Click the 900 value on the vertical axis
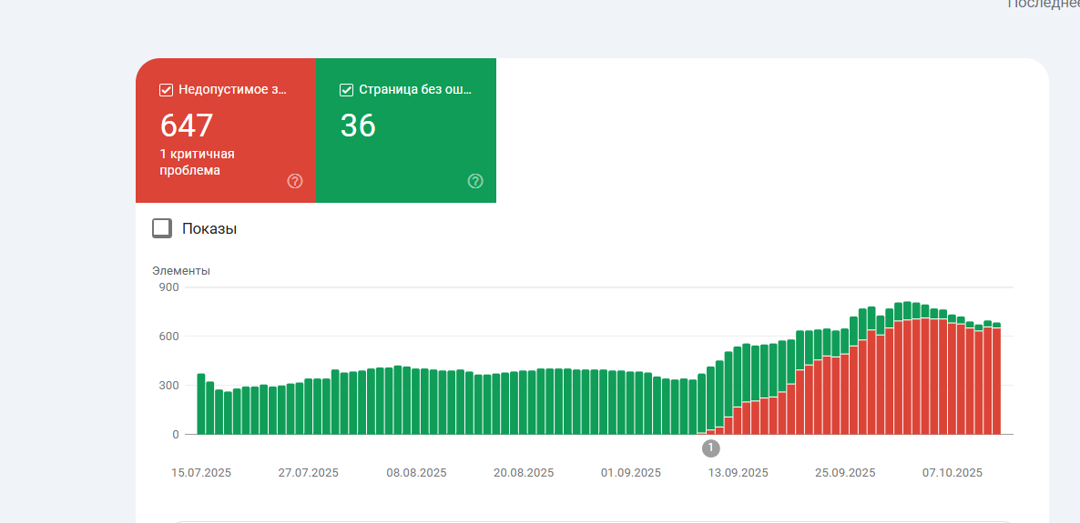Viewport: 1080px width, 523px height. coord(169,287)
